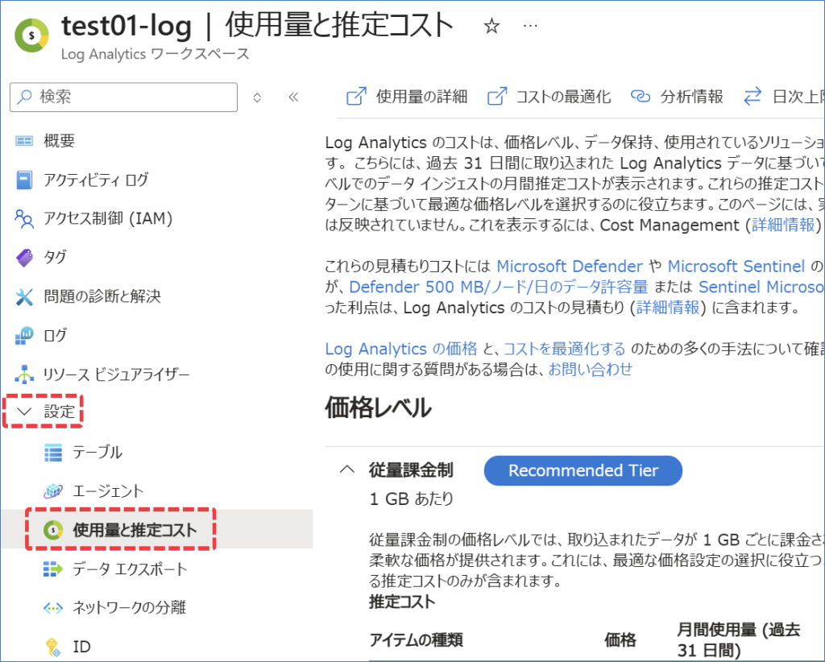Click コストの最適化 toolbar button

pyautogui.click(x=549, y=97)
